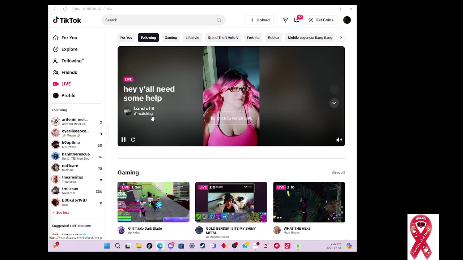
Task: Open Windows Start menu
Action: pos(107,246)
